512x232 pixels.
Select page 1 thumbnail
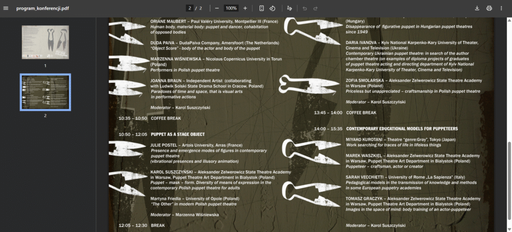click(45, 42)
